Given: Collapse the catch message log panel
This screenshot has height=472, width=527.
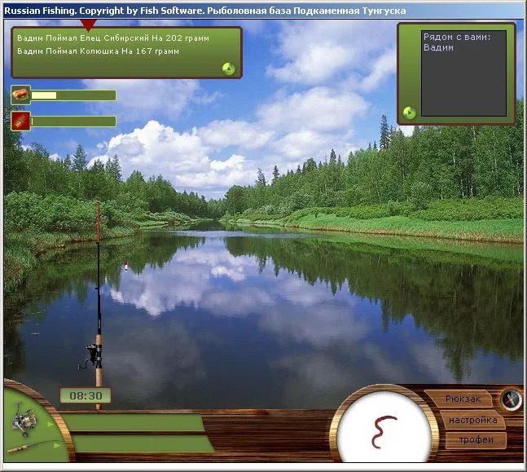Looking at the screenshot, I should point(229,68).
